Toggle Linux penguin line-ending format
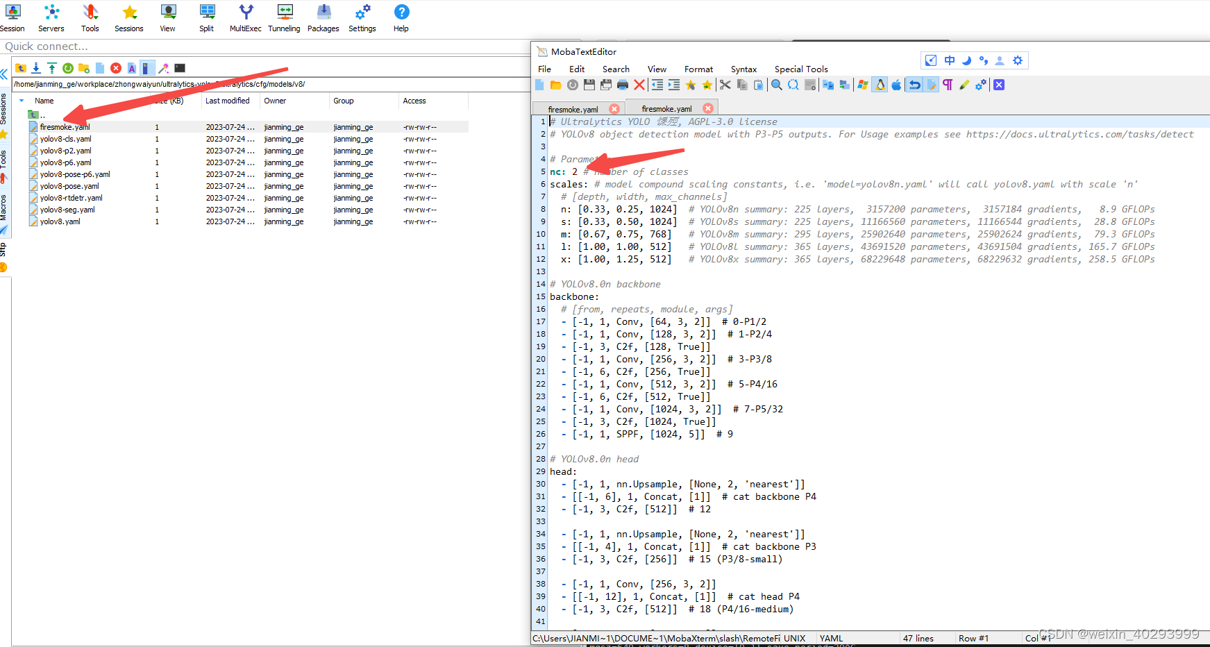1210x647 pixels. pos(880,85)
